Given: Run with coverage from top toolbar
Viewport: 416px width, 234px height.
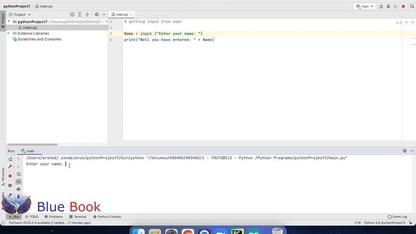Looking at the screenshot, I should (x=396, y=6).
